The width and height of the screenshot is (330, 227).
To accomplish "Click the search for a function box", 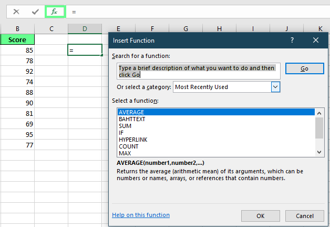I will (199, 71).
